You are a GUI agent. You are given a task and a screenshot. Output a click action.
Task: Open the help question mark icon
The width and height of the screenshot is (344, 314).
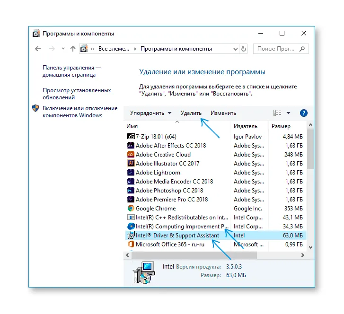coord(303,113)
